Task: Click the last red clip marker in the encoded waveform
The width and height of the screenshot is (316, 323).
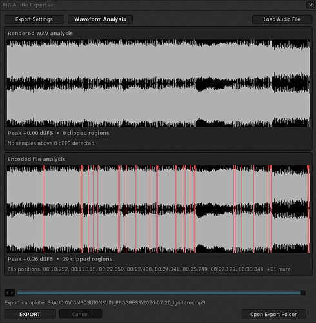Action: 308,209
